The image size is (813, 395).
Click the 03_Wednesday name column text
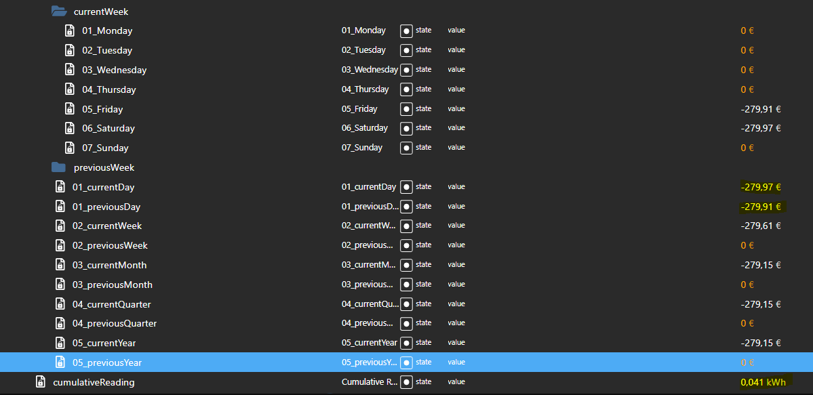pos(370,70)
